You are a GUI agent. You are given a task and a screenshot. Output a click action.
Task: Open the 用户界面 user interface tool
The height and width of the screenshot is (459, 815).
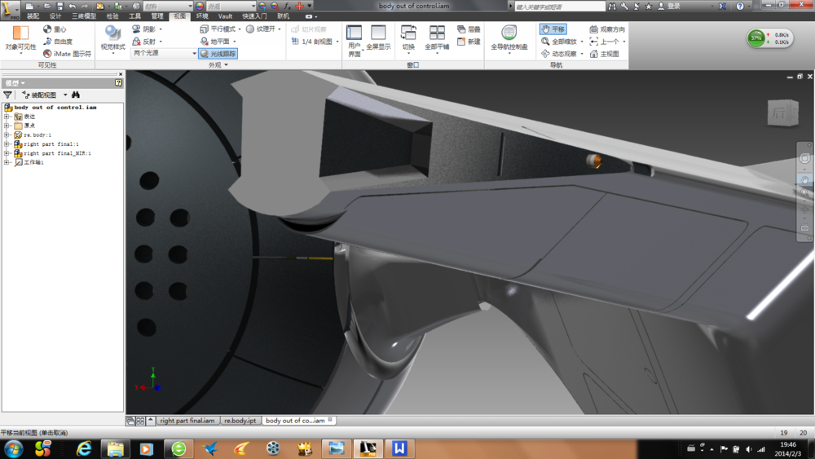click(x=354, y=41)
